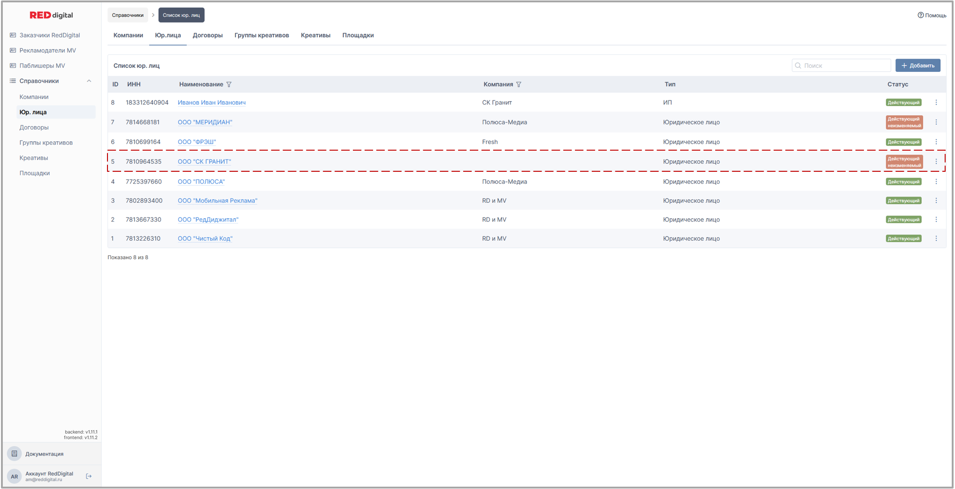Open three-dot menu for ООО "СК ГРАНИТ"
The width and height of the screenshot is (955, 489).
(936, 161)
